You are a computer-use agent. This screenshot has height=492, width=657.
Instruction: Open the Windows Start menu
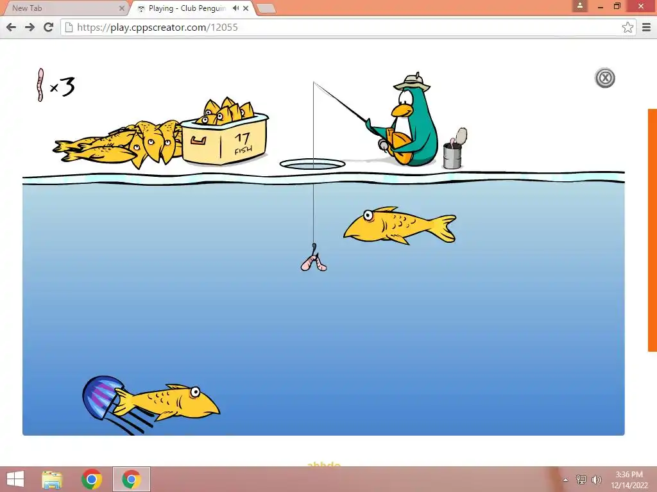[15, 479]
